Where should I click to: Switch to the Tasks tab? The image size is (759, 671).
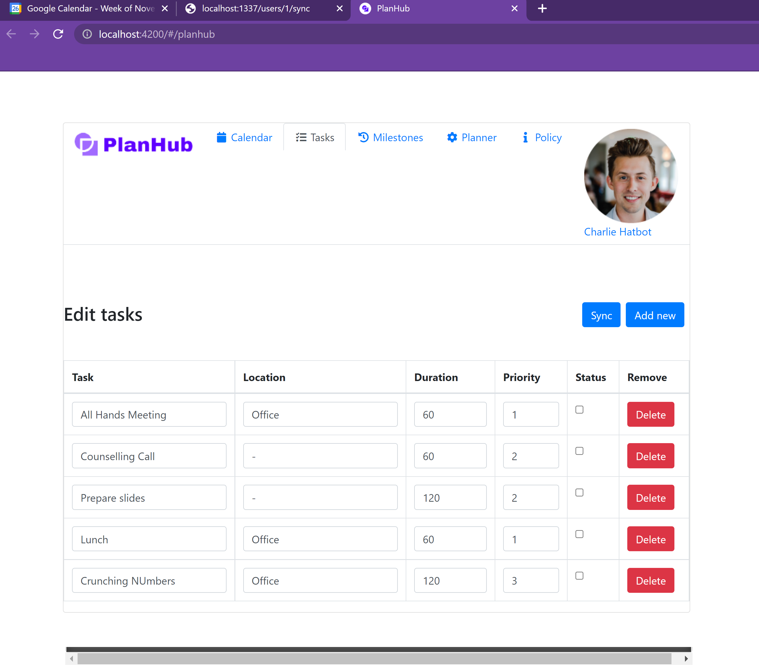[x=315, y=137]
